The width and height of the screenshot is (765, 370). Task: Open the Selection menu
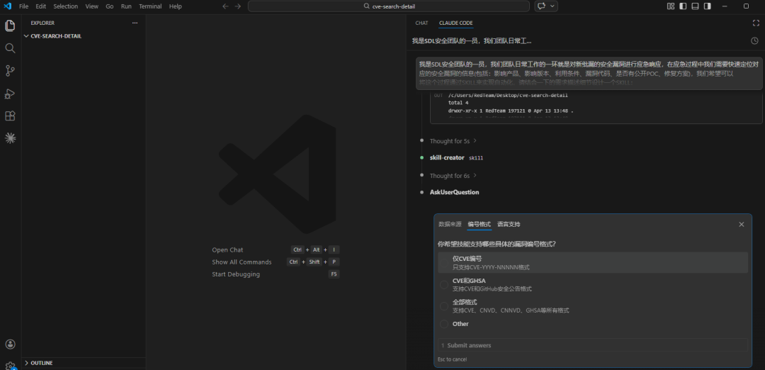pos(65,6)
